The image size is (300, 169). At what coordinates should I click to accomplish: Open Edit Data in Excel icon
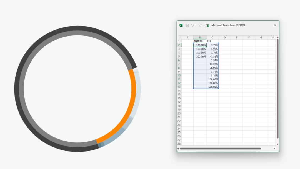pyautogui.click(x=207, y=25)
